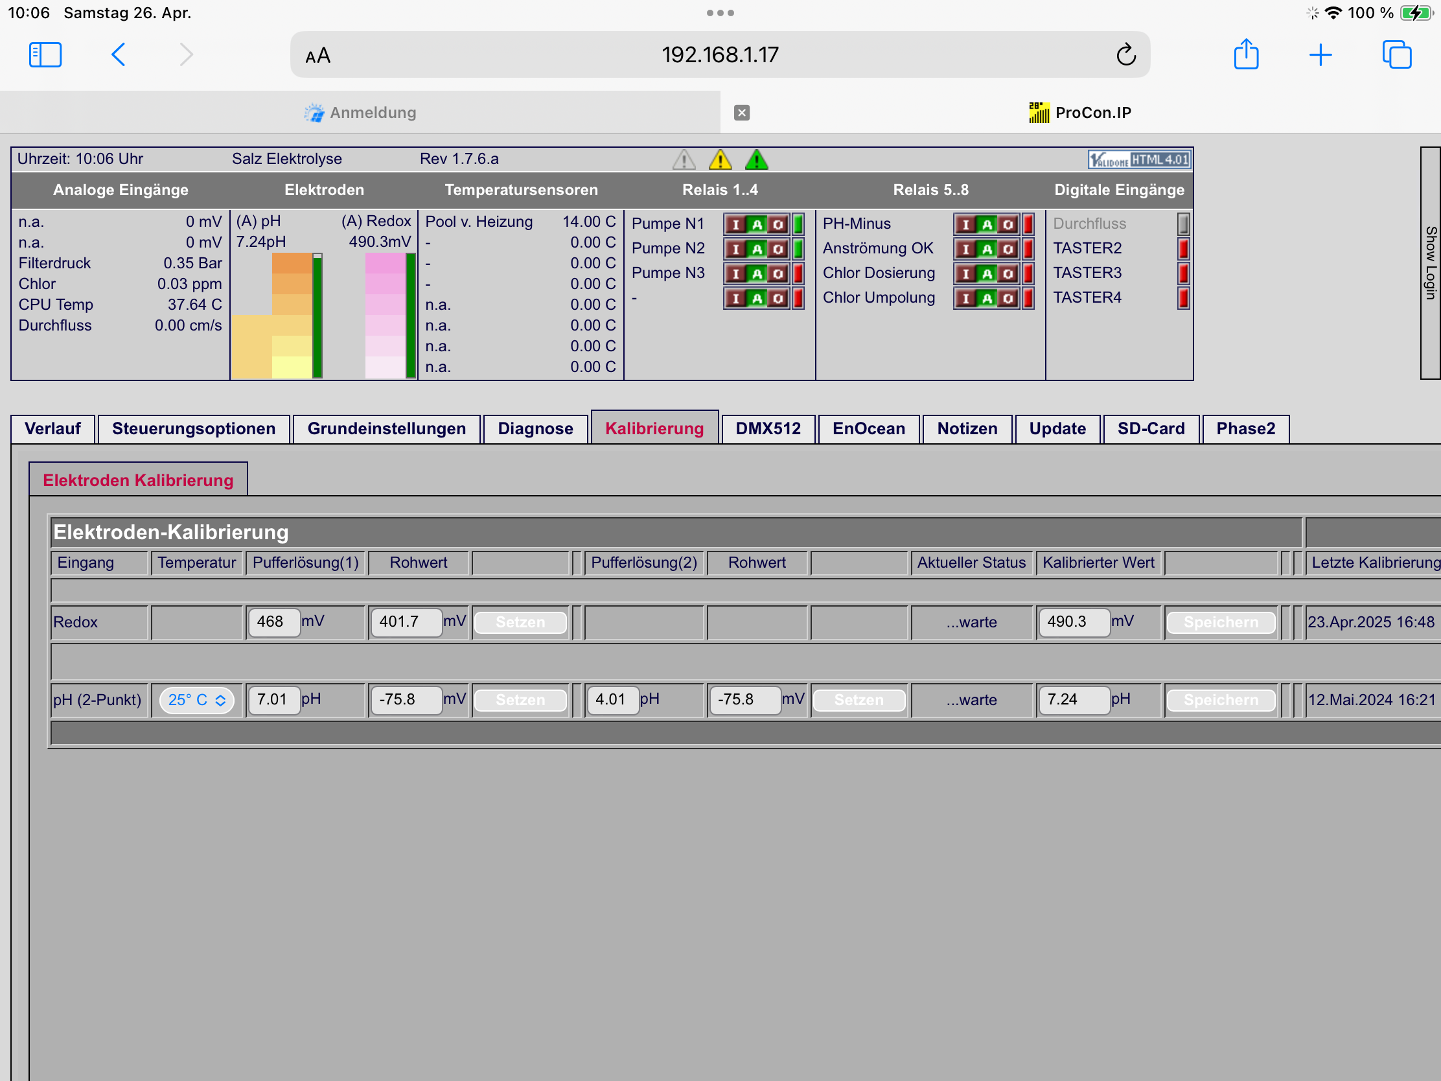
Task: Open the tab overview icon
Action: point(1397,54)
